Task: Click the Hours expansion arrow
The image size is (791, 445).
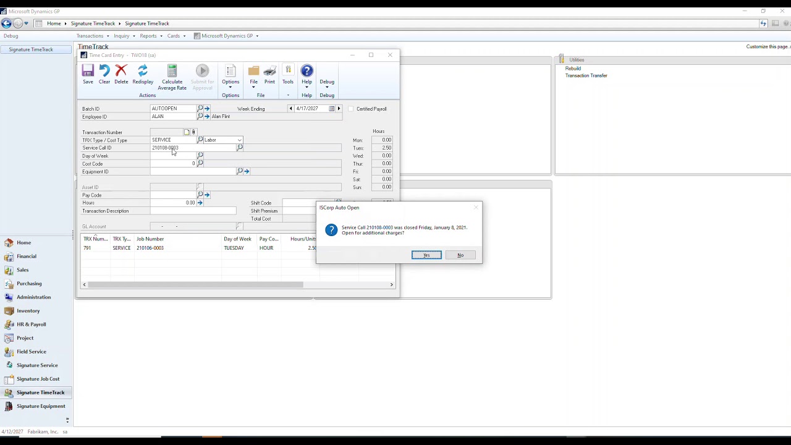Action: click(200, 203)
